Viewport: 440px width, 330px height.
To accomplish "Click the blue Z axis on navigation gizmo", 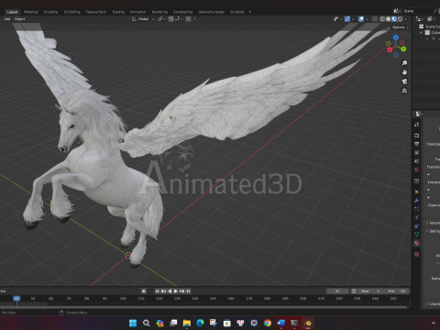I will click(x=396, y=38).
